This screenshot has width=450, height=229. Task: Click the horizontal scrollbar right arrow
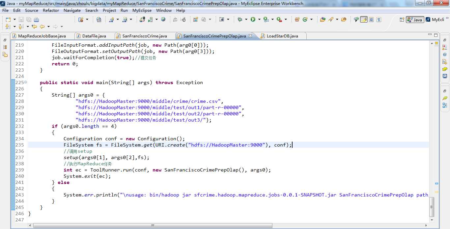[x=425, y=225]
